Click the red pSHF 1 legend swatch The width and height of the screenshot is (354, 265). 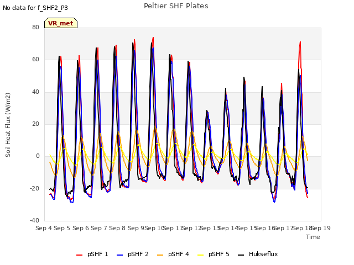click(79, 255)
